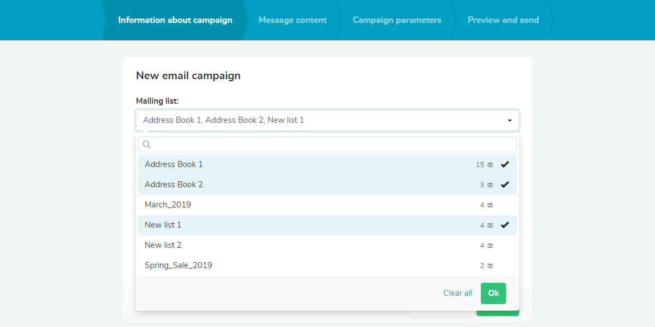Collapse the Mailing list dropdown arrow
Viewport: 655px width, 327px height.
[x=510, y=121]
